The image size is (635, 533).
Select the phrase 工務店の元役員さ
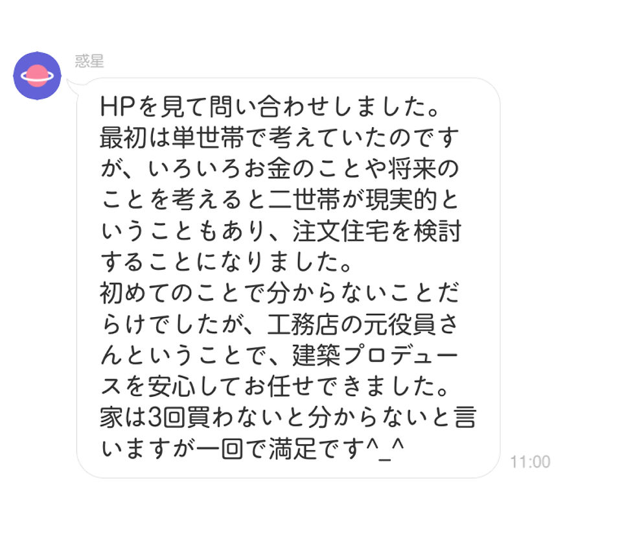pos(364,324)
